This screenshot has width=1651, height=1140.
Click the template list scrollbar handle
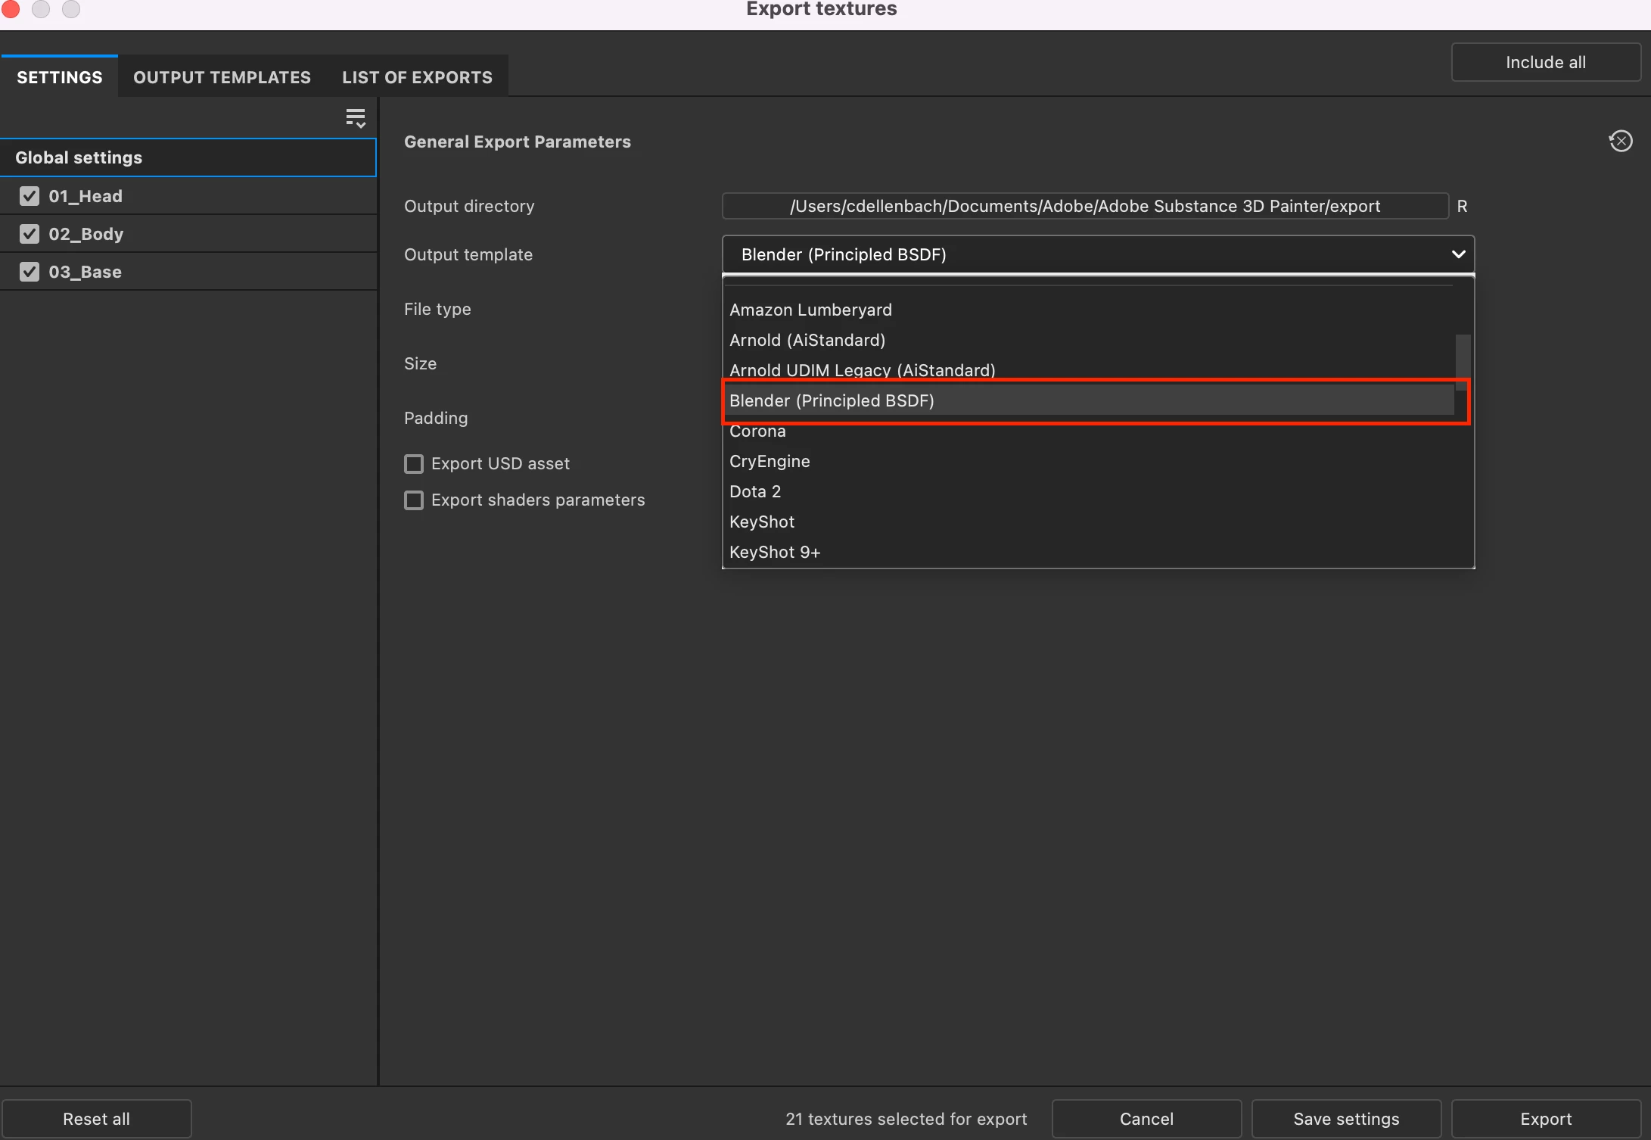pos(1463,361)
